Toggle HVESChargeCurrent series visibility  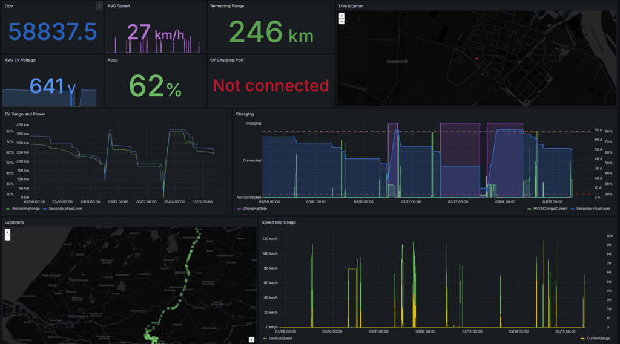(x=550, y=208)
